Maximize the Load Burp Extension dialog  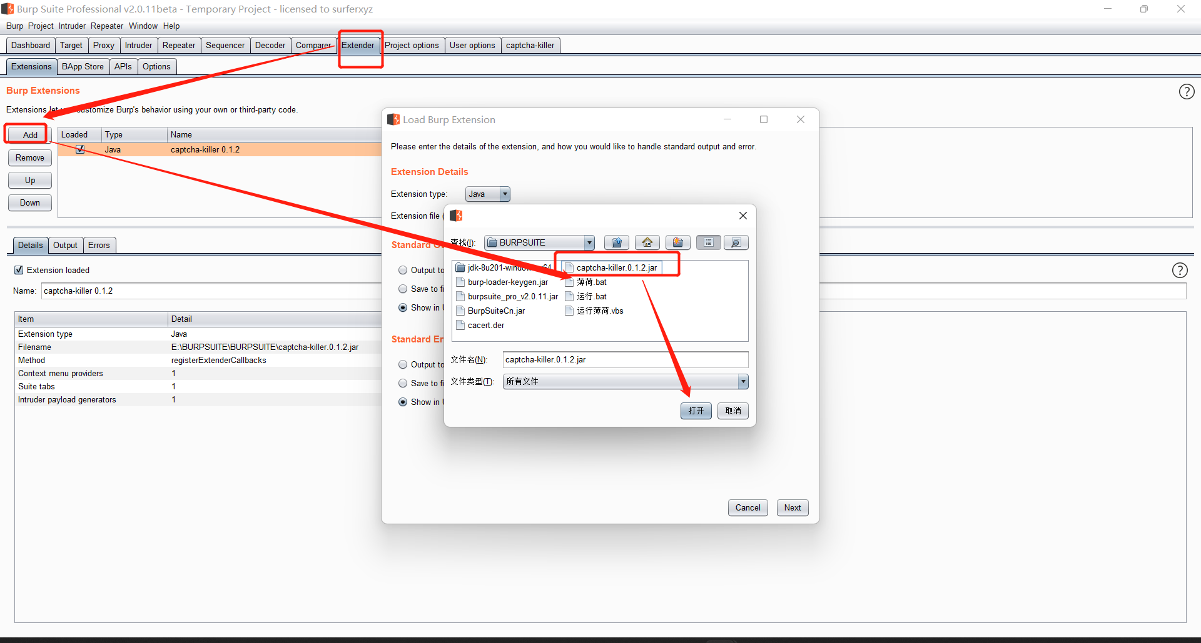click(764, 119)
